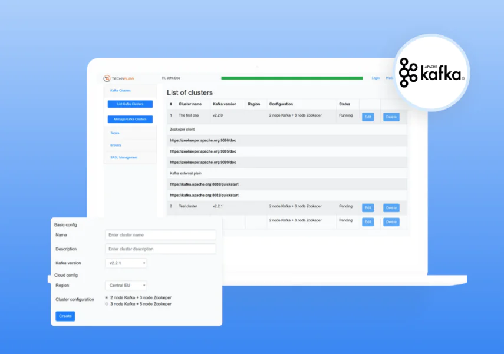Focus the cluster description input field
The height and width of the screenshot is (354, 504).
coord(160,249)
